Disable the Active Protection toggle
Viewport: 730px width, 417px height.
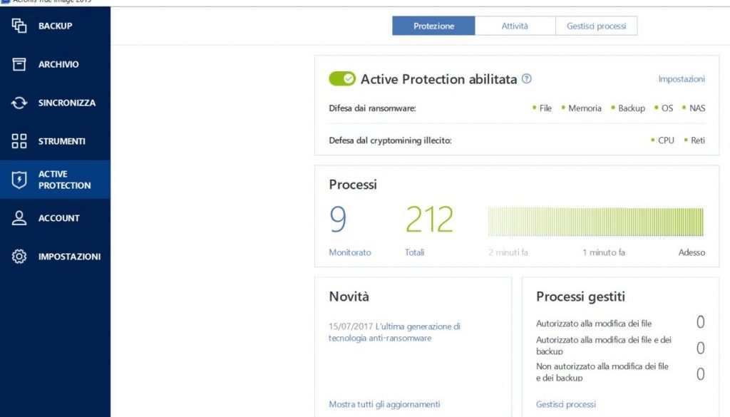click(342, 78)
